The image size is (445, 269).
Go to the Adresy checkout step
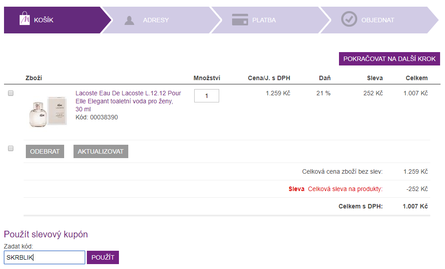coord(161,20)
